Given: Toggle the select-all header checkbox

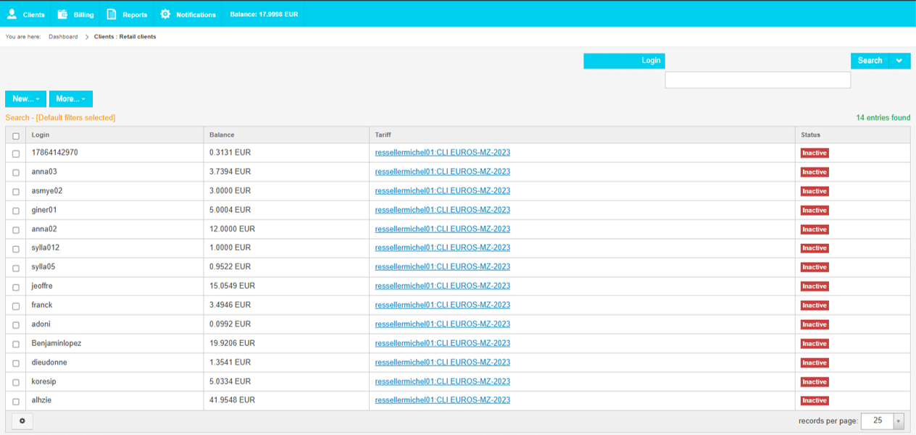Looking at the screenshot, I should (x=16, y=136).
